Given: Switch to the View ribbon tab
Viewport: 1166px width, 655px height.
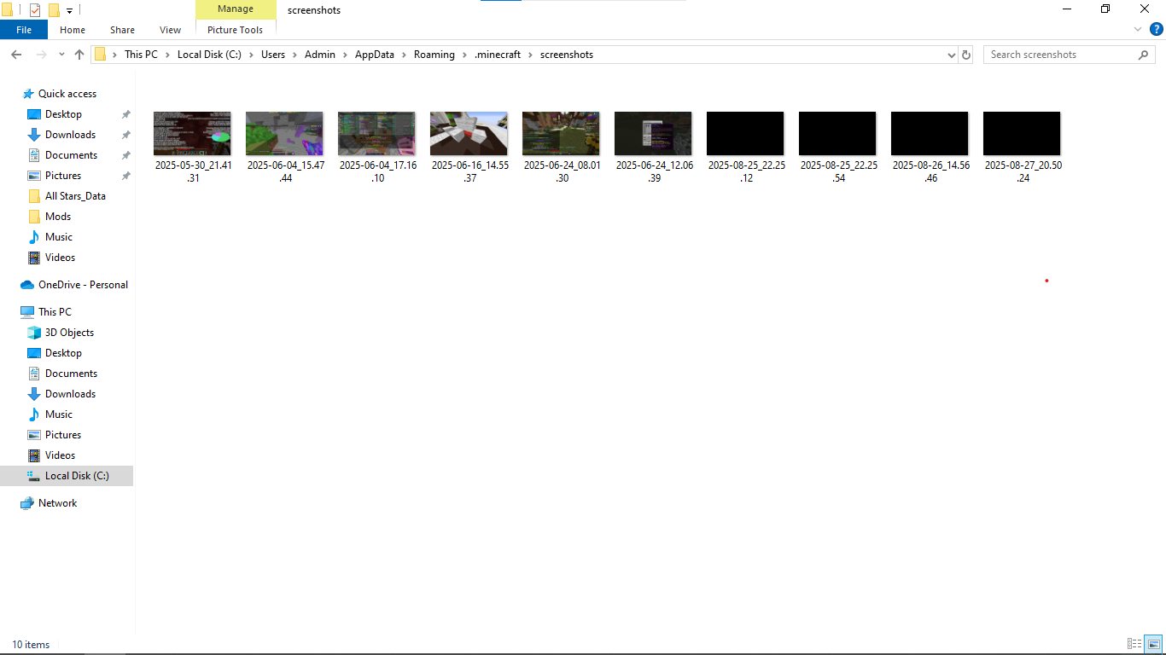Looking at the screenshot, I should pyautogui.click(x=171, y=30).
